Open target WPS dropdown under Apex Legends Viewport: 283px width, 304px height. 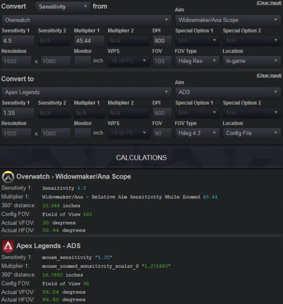(129, 133)
